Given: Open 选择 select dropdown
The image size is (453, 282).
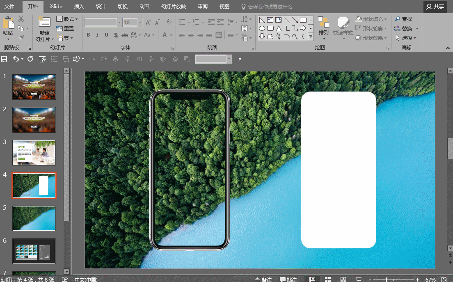Looking at the screenshot, I should [x=406, y=38].
